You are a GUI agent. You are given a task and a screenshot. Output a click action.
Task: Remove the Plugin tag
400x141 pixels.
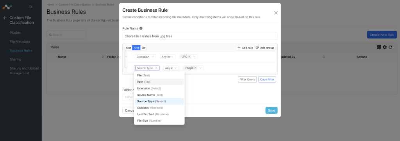click(195, 68)
